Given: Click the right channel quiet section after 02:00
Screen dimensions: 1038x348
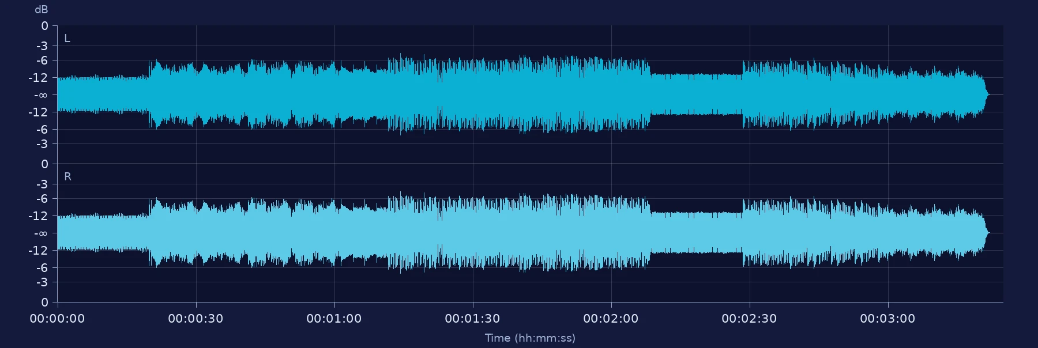Looking at the screenshot, I should [697, 233].
